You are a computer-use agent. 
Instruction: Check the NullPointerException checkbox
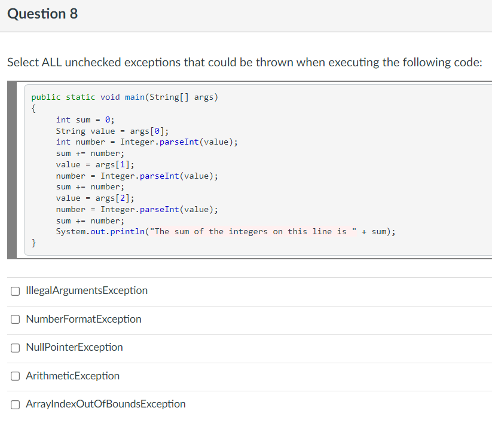coord(15,347)
